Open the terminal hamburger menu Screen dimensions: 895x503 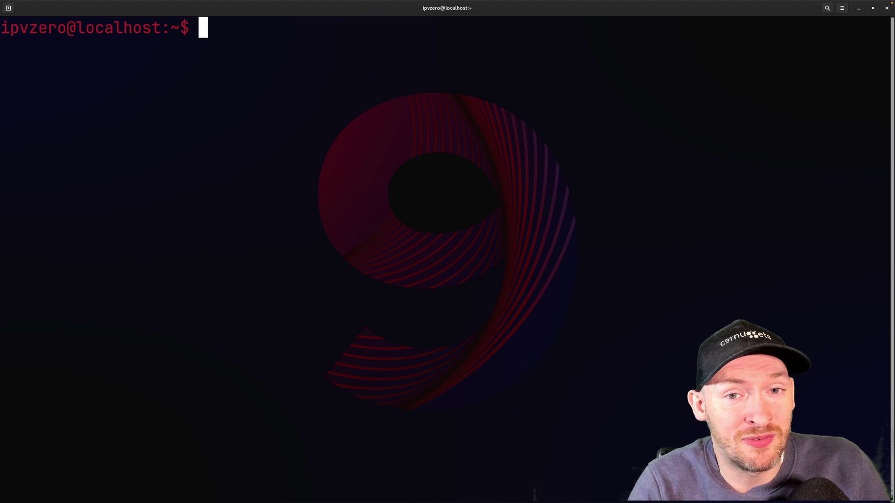point(842,8)
